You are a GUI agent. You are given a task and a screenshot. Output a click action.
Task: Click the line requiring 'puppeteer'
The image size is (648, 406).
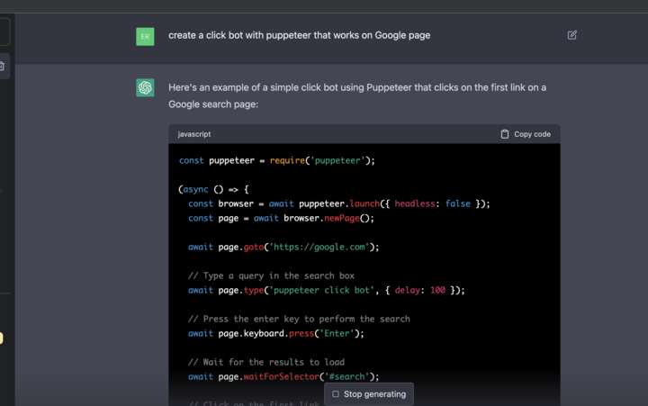[277, 160]
